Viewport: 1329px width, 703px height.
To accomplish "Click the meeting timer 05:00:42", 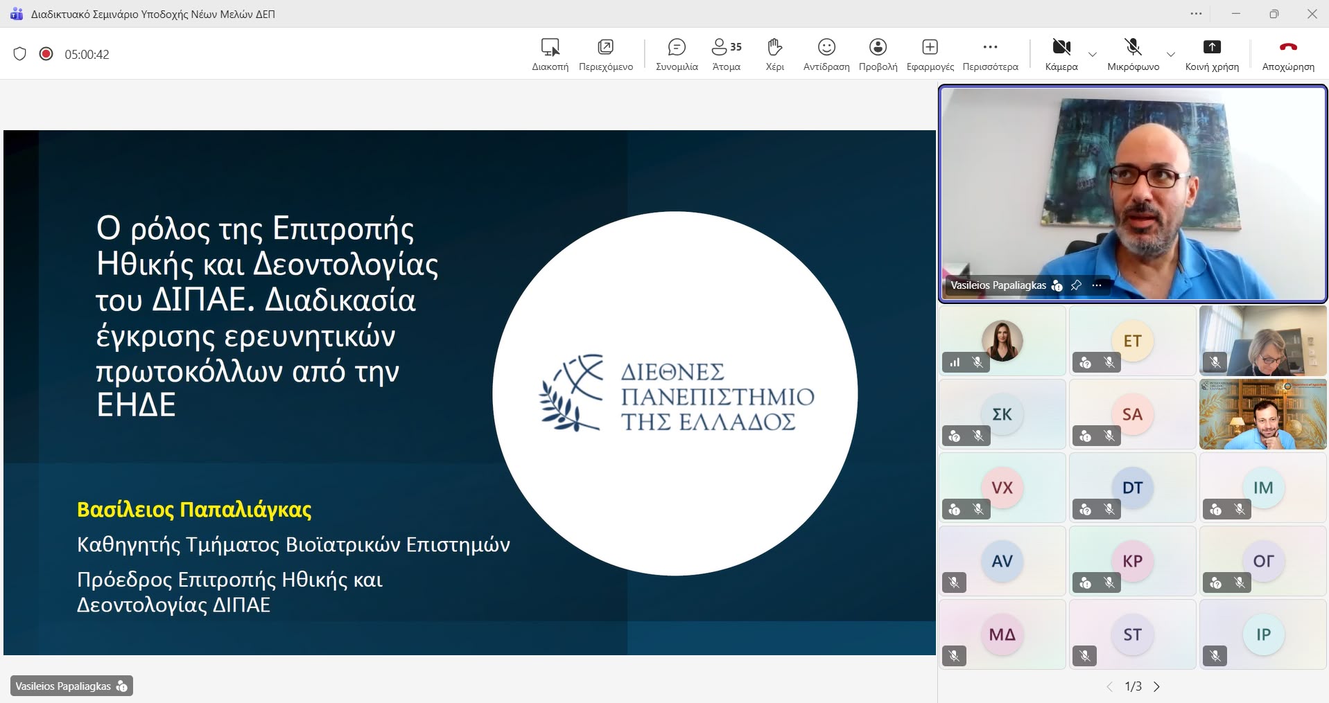I will click(x=87, y=55).
